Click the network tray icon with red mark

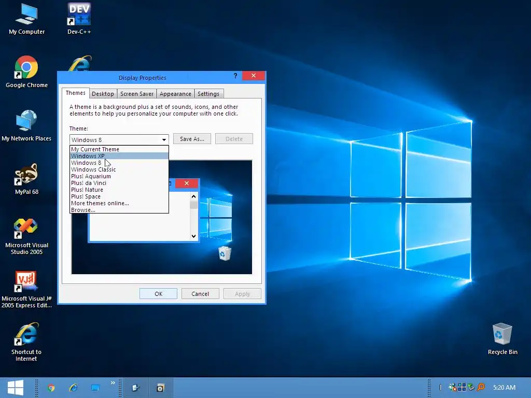[452, 387]
